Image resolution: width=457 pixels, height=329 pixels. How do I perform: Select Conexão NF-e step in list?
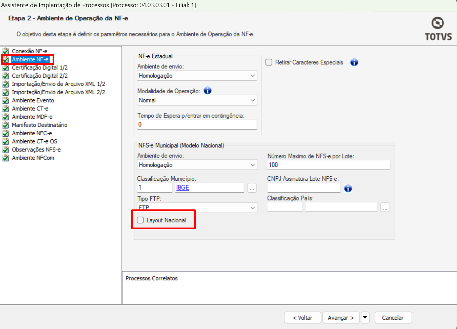[30, 51]
